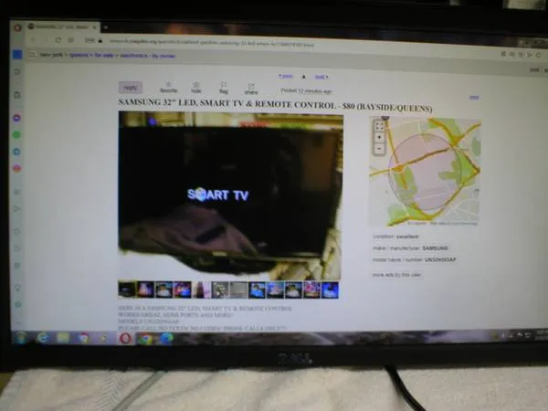Open the 'electronics' breadcrumb link
The image size is (548, 411).
click(x=133, y=56)
